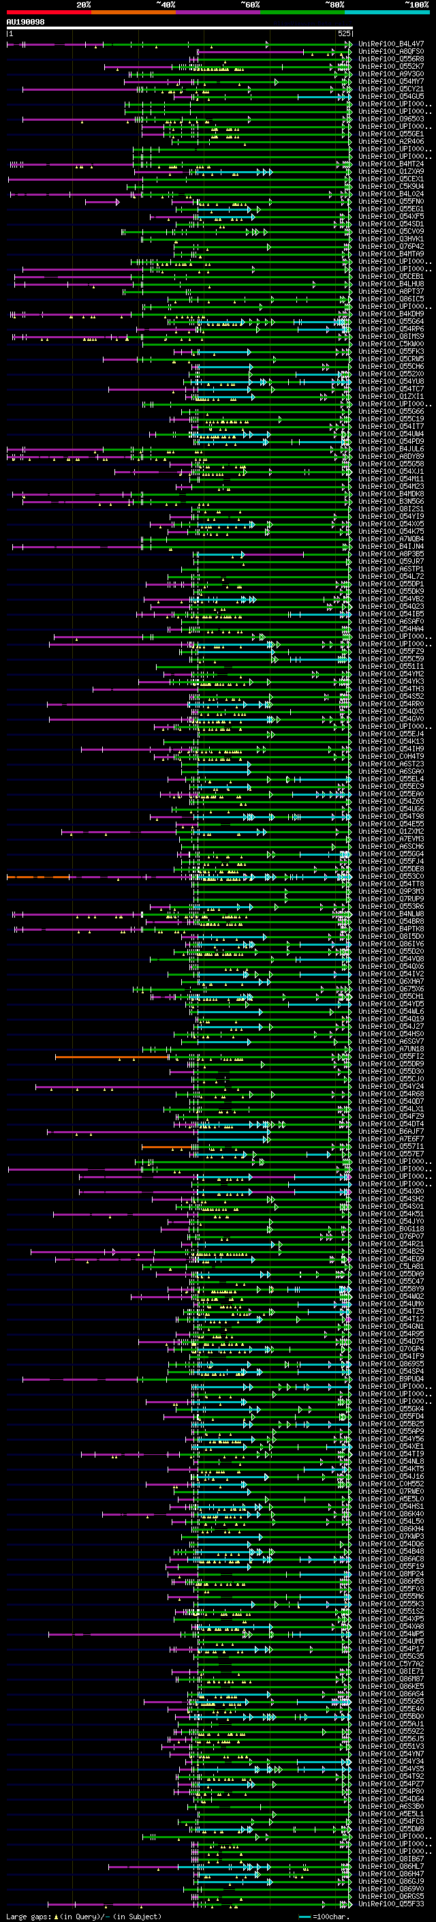Select the UniRef100_Q5CY21 label

[391, 89]
